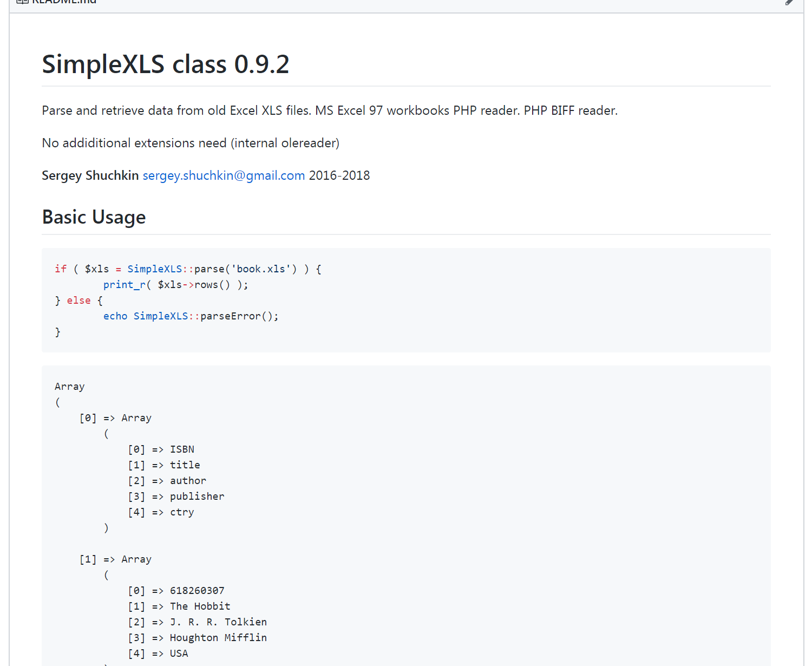The image size is (812, 666).
Task: Click "The Hobbit" output line
Action: [179, 606]
